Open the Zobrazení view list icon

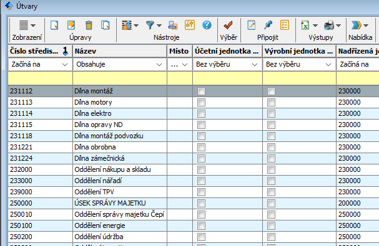[x=24, y=25]
